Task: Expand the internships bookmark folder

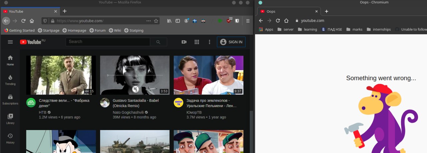Action: [378, 29]
